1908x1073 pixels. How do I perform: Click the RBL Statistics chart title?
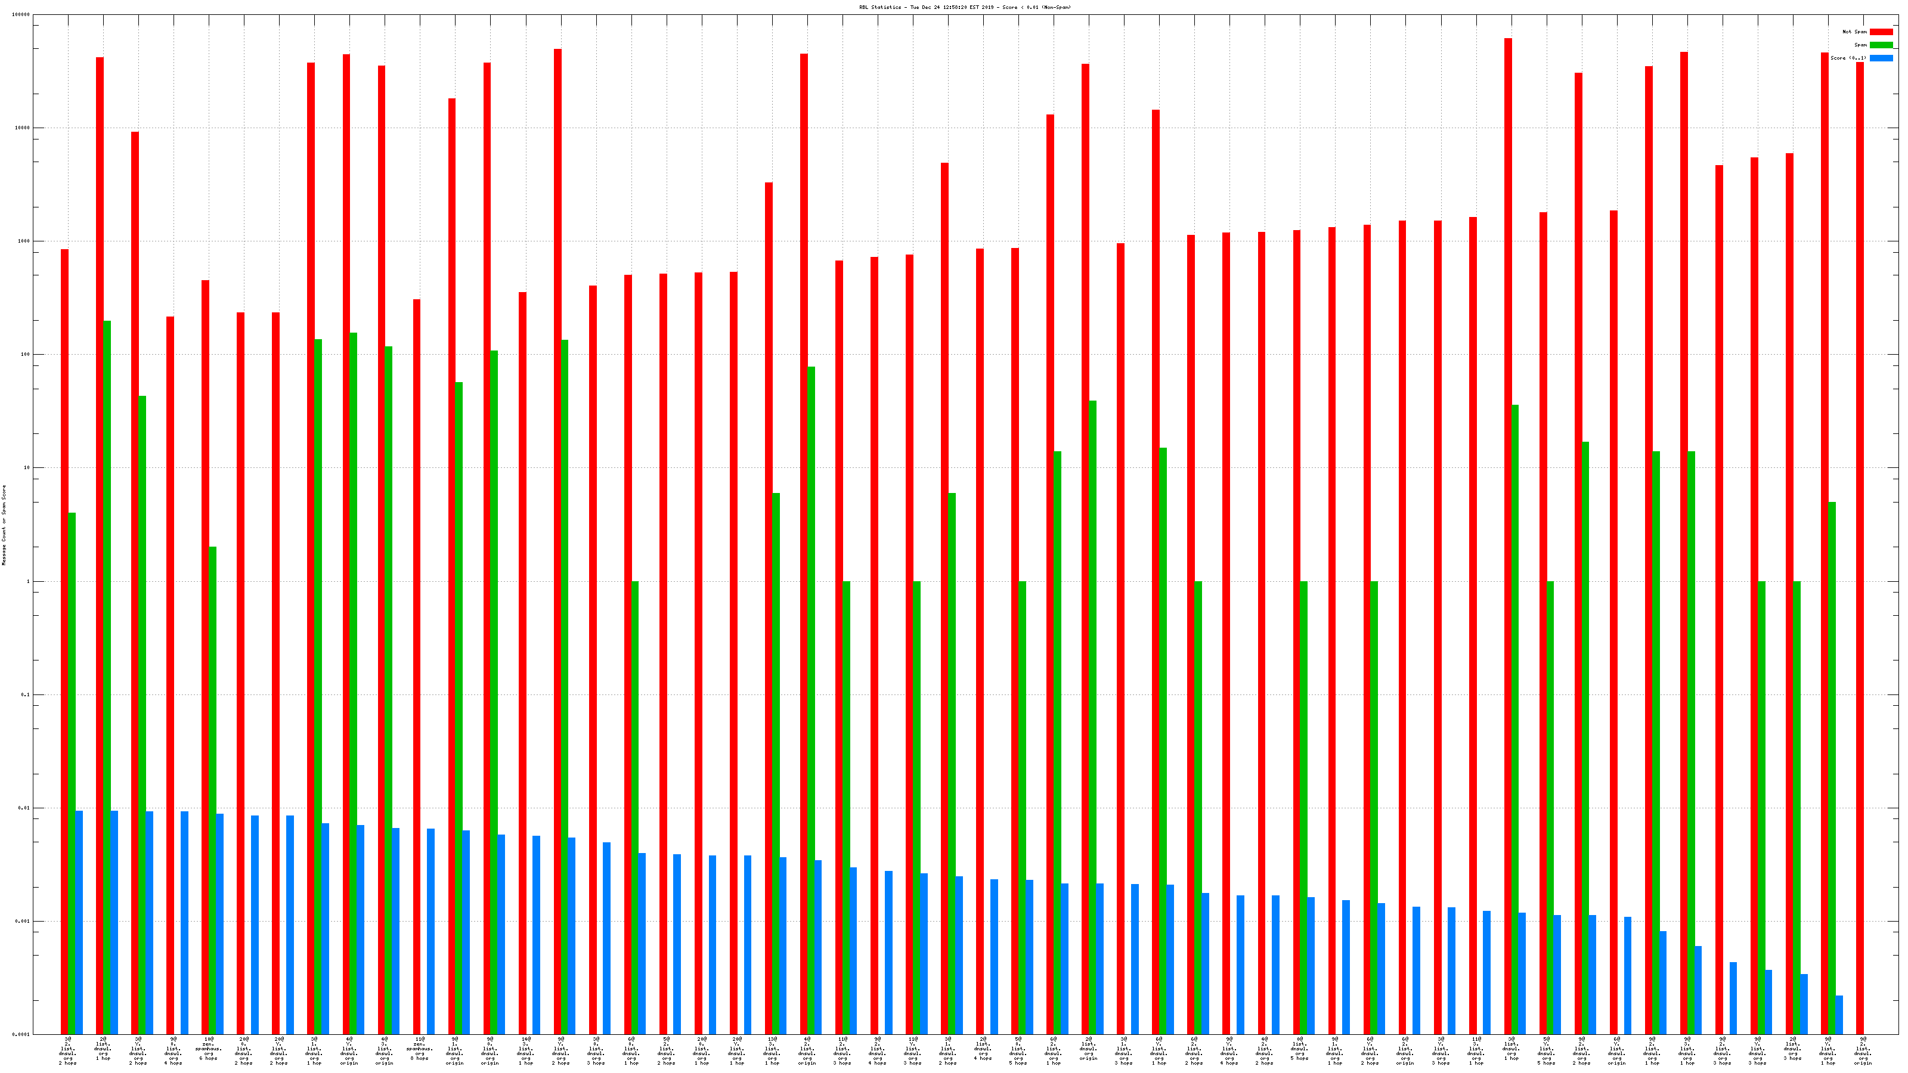pos(964,7)
